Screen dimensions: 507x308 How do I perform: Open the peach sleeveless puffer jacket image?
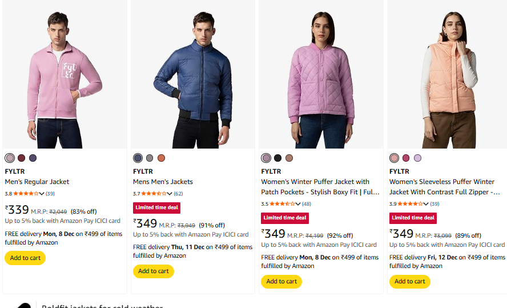pos(449,74)
